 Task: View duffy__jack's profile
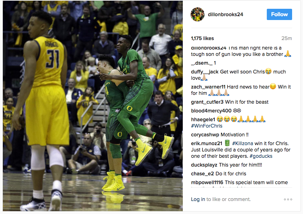point(205,72)
